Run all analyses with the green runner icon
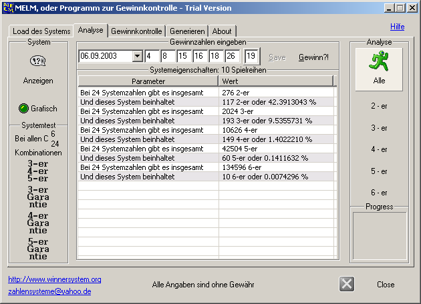Viewport: 421px width, 304px height. 379,61
